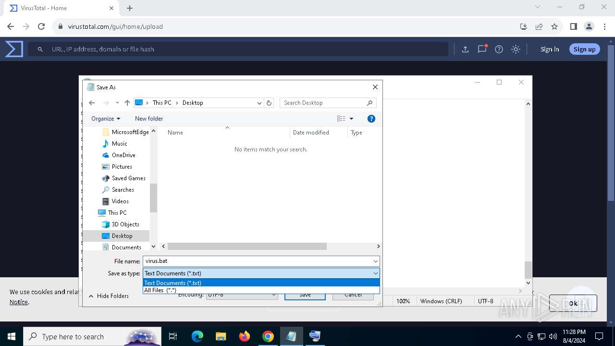Open File Explorer from taskbar

click(221, 336)
